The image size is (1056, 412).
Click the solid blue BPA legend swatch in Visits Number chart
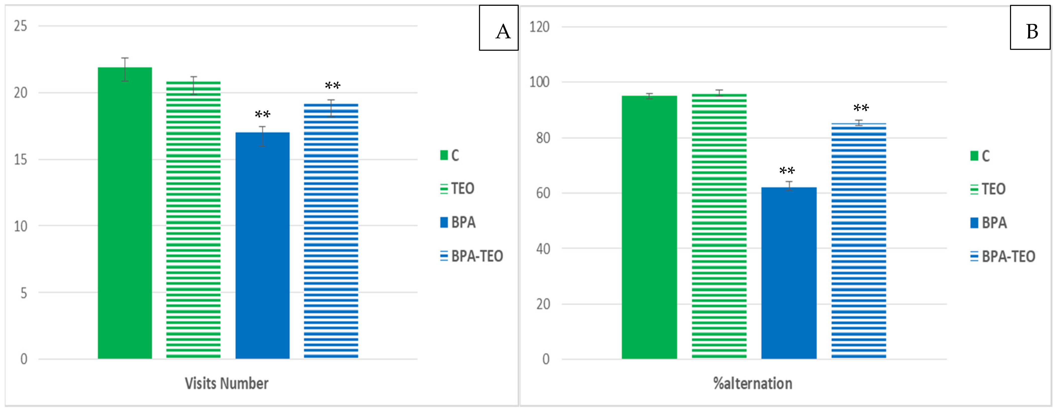444,222
